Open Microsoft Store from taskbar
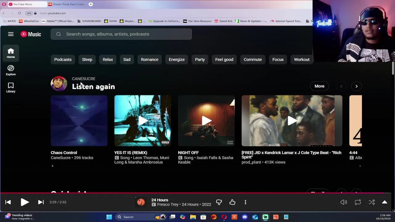The image size is (395, 222). click(203, 217)
